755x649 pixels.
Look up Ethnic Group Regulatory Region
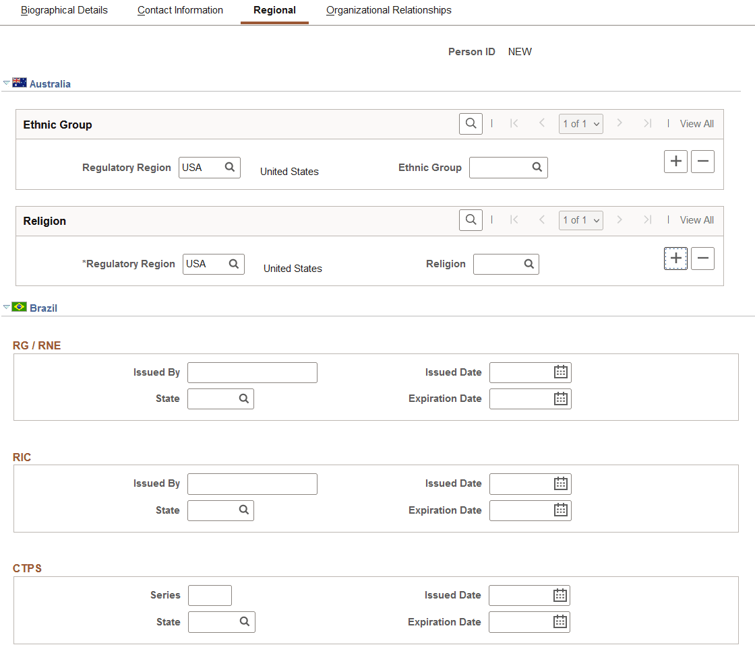click(230, 167)
